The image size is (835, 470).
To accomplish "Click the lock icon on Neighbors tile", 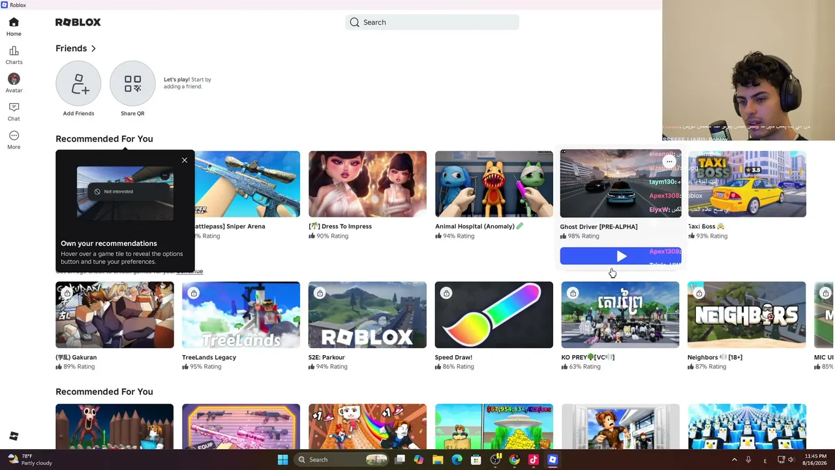I will click(699, 293).
